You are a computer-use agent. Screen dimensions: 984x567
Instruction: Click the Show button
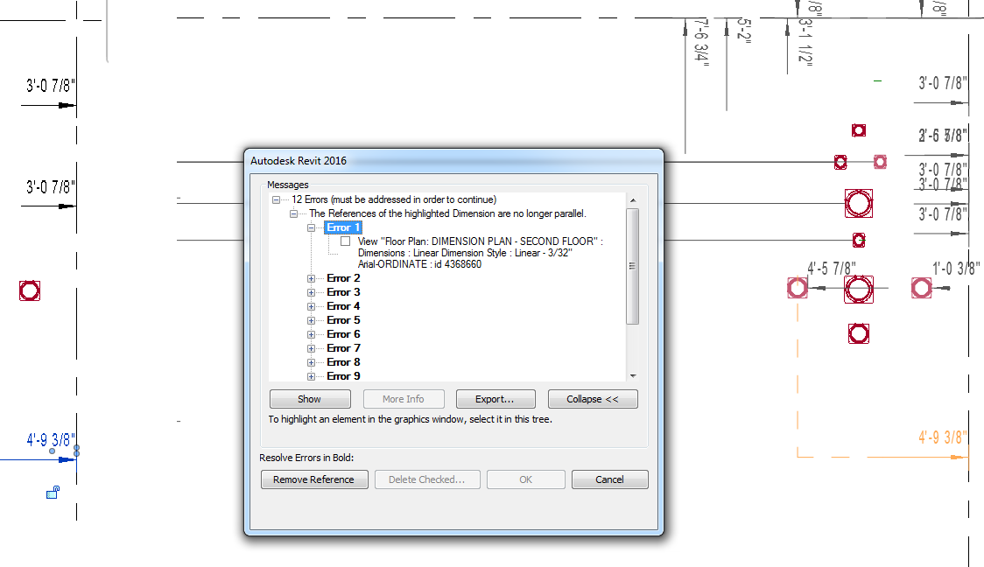[309, 399]
